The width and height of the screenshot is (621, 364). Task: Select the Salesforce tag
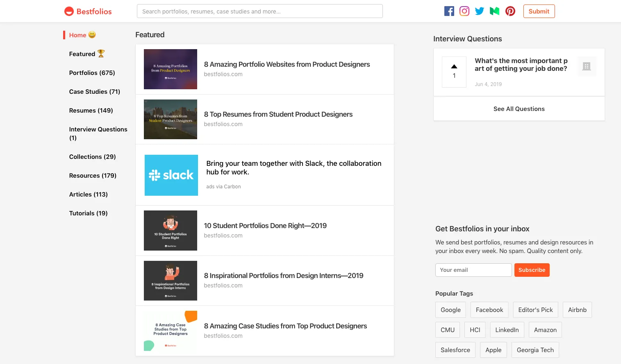click(x=455, y=350)
